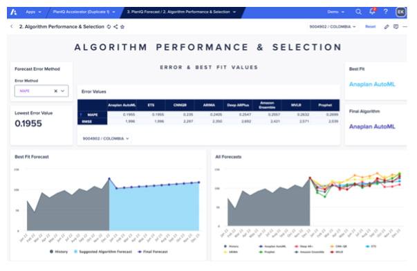Image resolution: width=417 pixels, height=271 pixels.
Task: Click the MVLR column header
Action: [296, 105]
